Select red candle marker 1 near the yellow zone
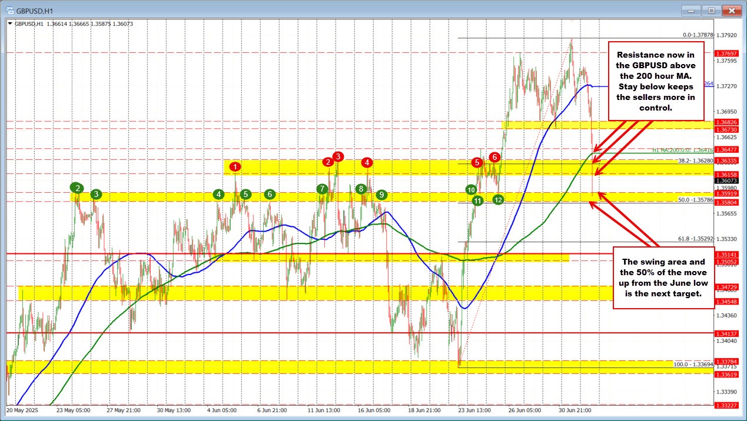 click(x=235, y=167)
